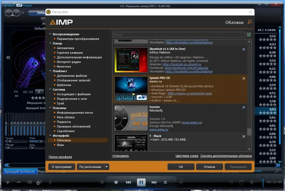285x191 pixels.
Task: Remove the Splash PRO EX skin with X
Action: pos(244,78)
